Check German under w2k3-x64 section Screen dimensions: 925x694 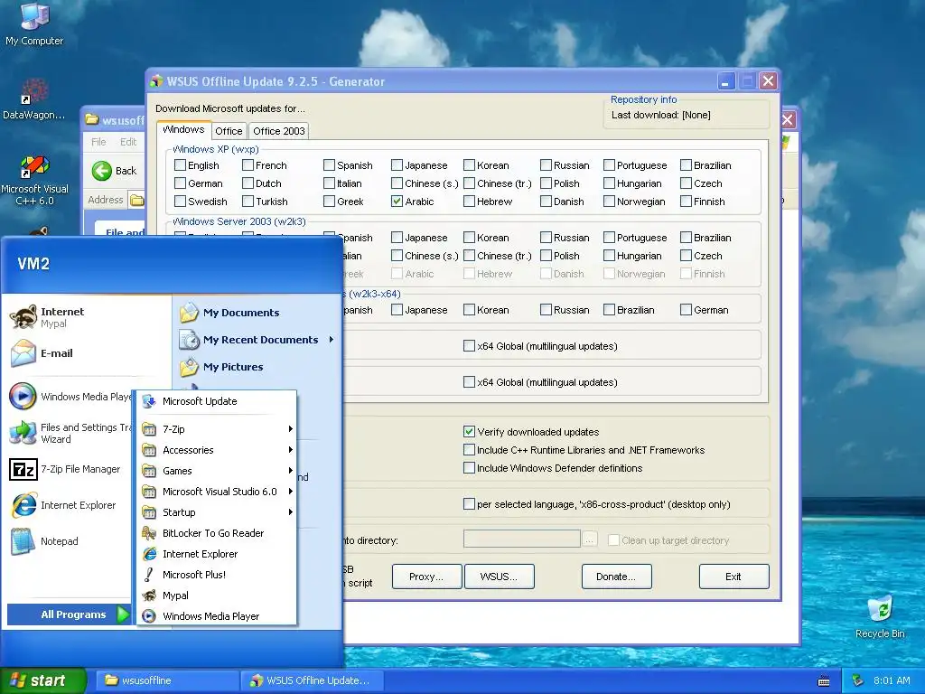pyautogui.click(x=686, y=309)
